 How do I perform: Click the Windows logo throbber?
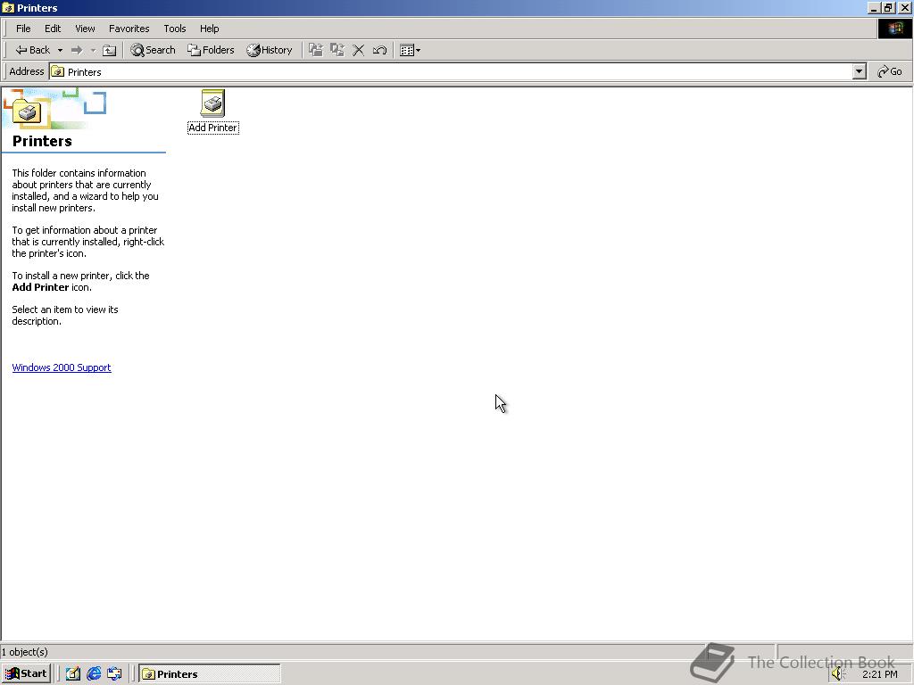[894, 29]
